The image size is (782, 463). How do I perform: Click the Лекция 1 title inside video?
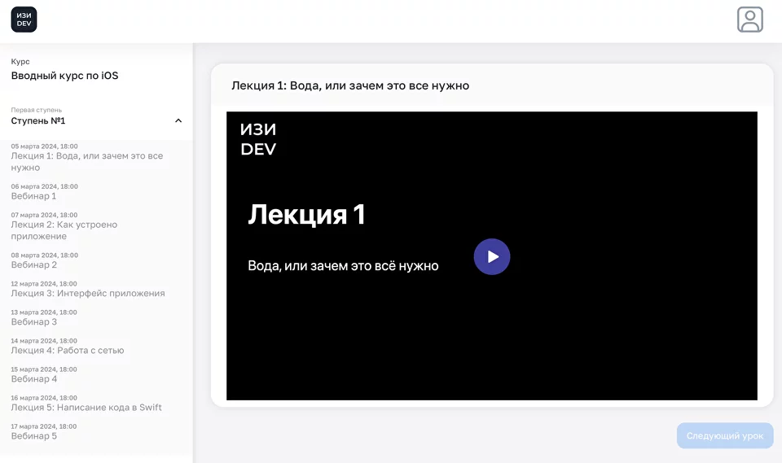tap(306, 215)
